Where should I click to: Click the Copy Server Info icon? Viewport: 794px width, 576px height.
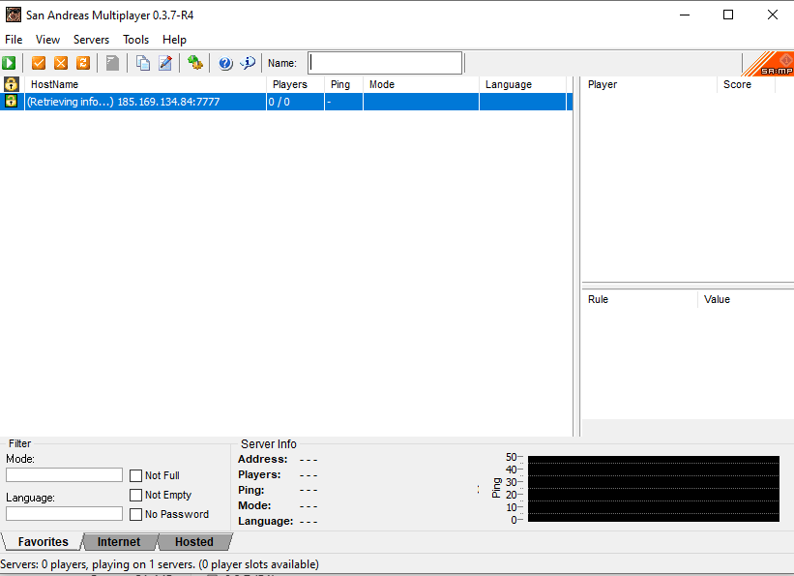coord(143,63)
